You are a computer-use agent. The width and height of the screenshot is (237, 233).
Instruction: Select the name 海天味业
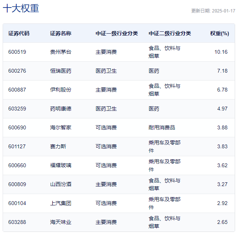(x=61, y=222)
